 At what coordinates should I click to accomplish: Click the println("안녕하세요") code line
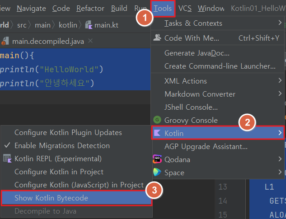click(x=47, y=83)
